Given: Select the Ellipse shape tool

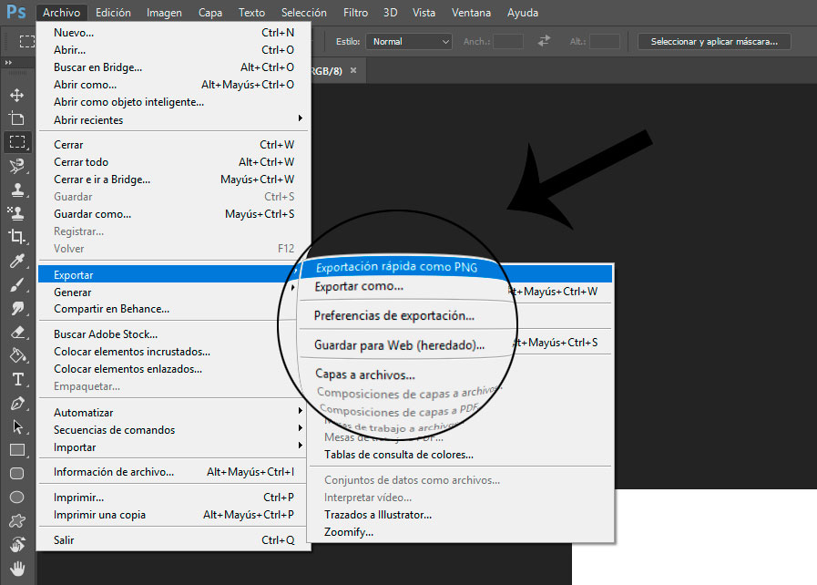Looking at the screenshot, I should [16, 497].
